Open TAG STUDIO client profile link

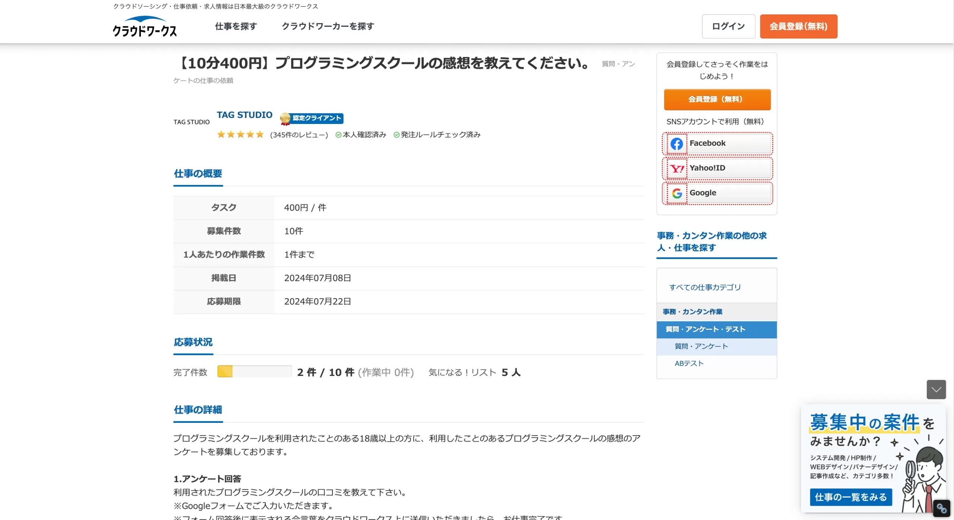(x=244, y=115)
